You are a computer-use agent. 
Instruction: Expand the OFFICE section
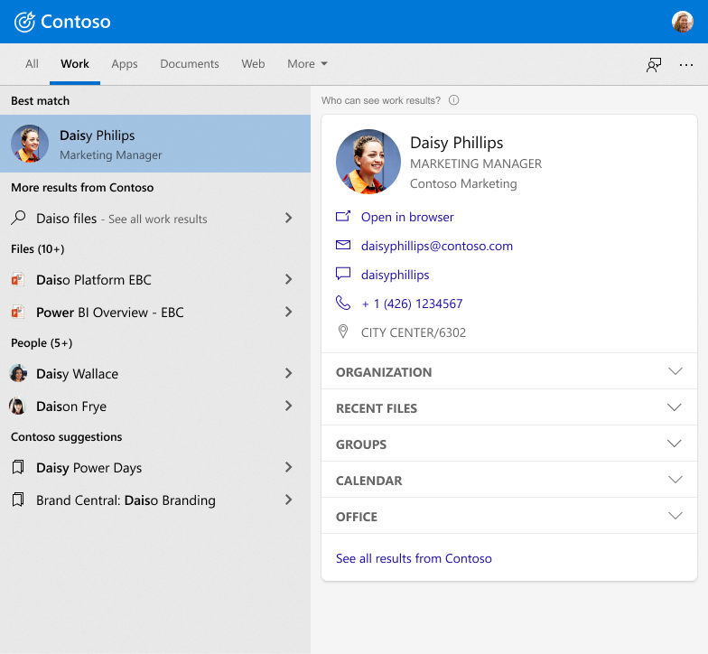[509, 516]
